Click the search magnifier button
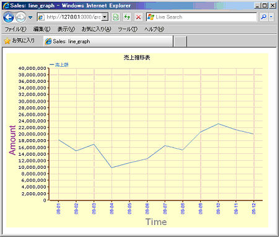Image resolution: width=280 pixels, height=238 pixels. point(263,17)
